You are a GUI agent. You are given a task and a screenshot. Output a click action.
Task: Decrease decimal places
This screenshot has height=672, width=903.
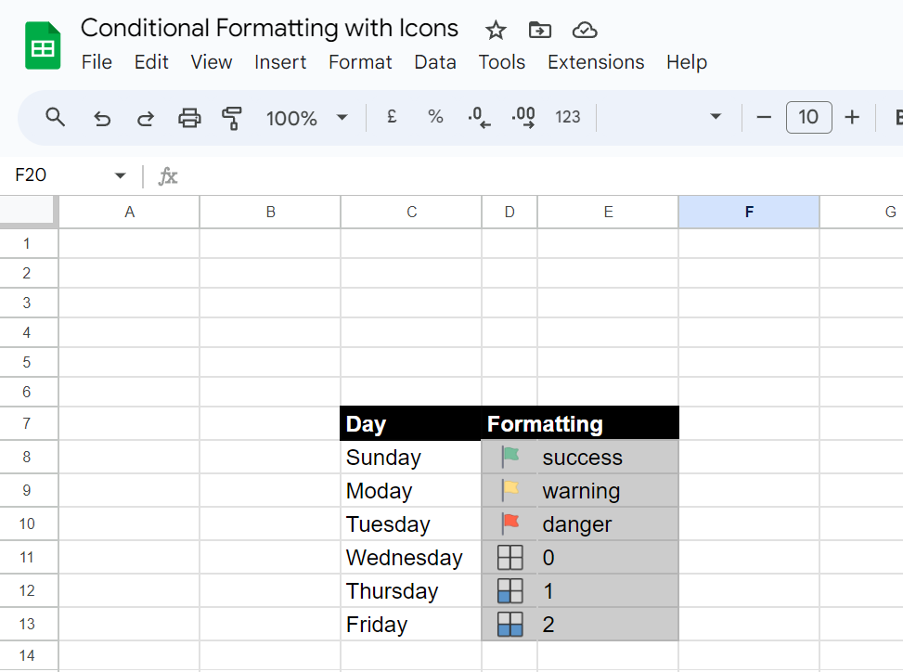pos(479,118)
